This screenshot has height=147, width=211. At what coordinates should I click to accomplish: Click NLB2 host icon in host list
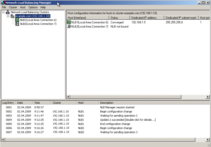coord(69,26)
